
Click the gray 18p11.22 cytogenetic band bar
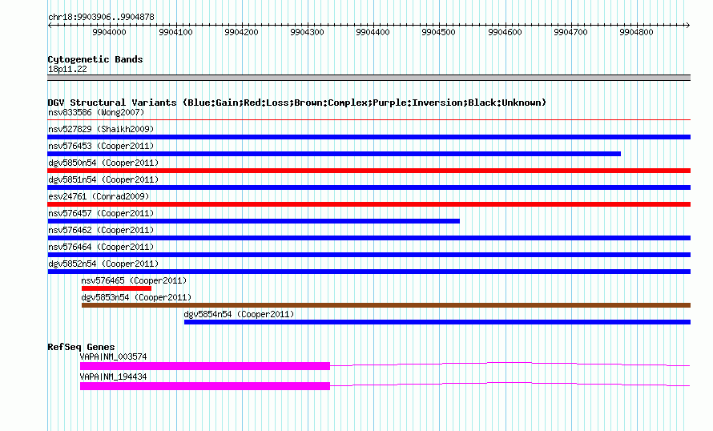coord(369,78)
